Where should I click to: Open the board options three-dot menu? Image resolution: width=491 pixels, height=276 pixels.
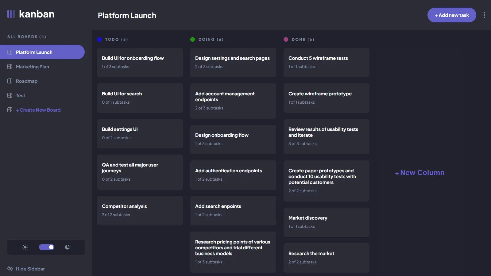pos(484,15)
